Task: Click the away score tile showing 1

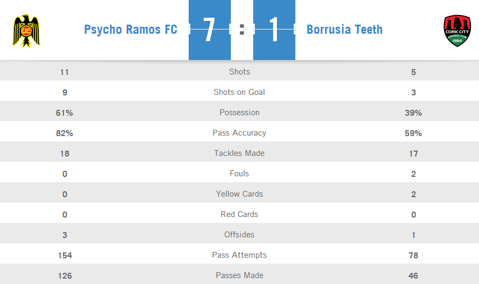Action: (274, 30)
